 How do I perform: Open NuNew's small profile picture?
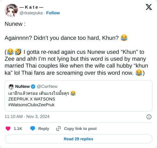[11, 87]
